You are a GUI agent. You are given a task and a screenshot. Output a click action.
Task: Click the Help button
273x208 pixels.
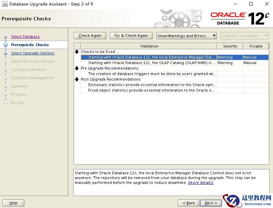pyautogui.click(x=13, y=203)
